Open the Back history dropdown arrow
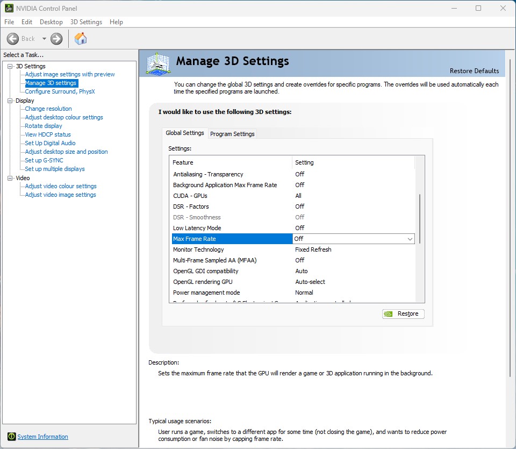Screen dimensions: 516x449 (44, 39)
